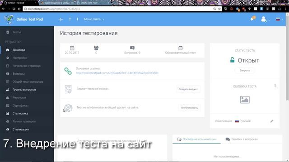Edit localization with pencil icon

pos(272,121)
